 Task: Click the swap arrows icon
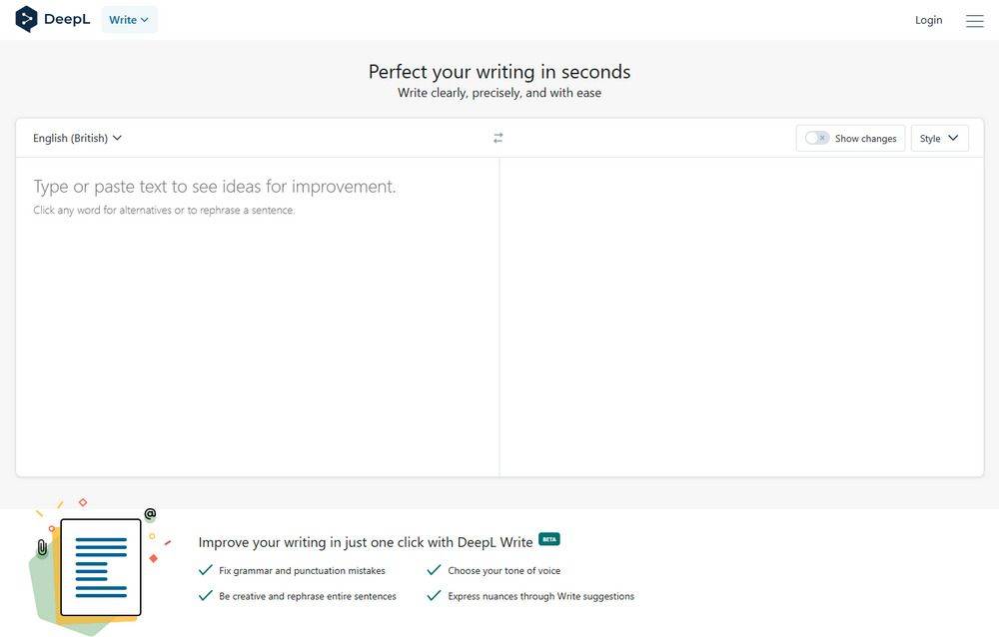click(499, 138)
